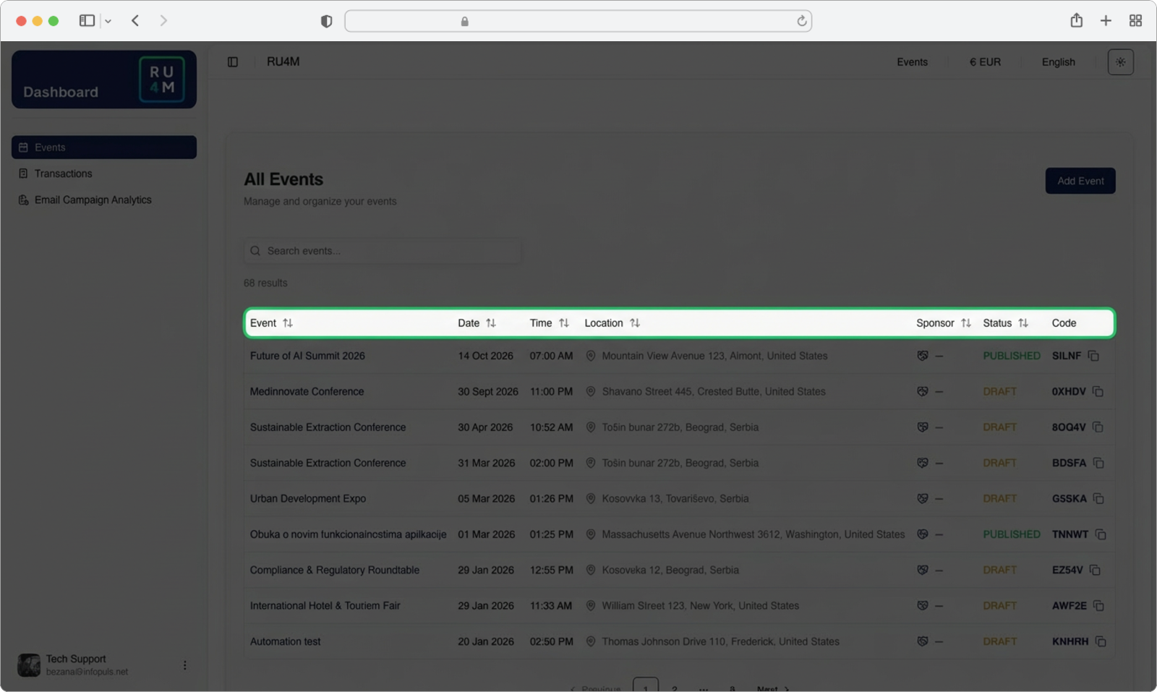Image resolution: width=1157 pixels, height=692 pixels.
Task: Click copy icon next to KNHRH
Action: click(x=1100, y=641)
